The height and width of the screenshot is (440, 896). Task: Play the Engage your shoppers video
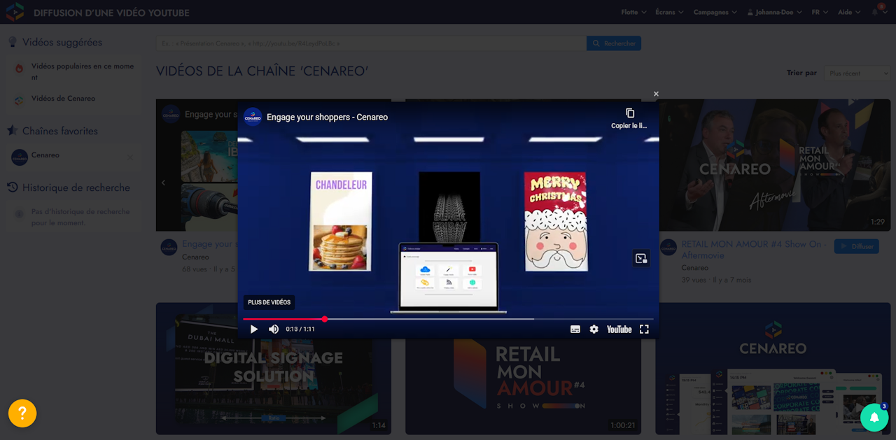pos(254,329)
